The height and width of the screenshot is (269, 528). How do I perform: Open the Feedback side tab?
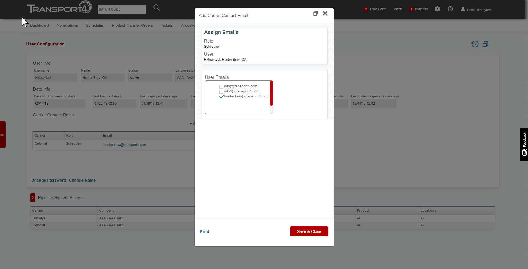click(x=524, y=144)
